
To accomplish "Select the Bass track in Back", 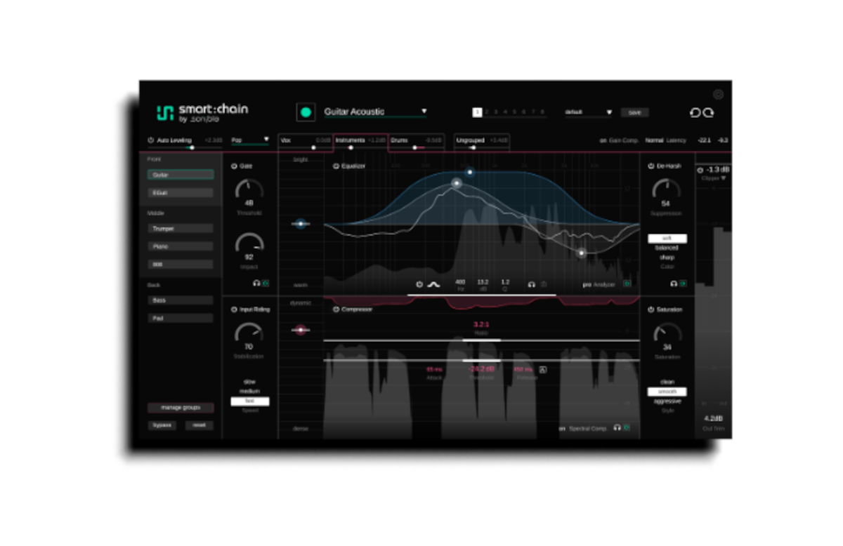I will point(181,300).
